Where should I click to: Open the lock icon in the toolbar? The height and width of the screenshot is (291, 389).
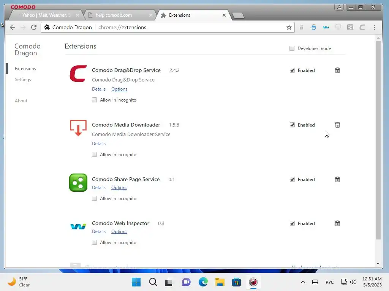pos(301,27)
